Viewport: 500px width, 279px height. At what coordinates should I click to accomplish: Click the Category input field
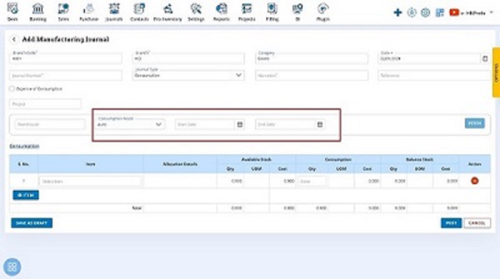312,58
